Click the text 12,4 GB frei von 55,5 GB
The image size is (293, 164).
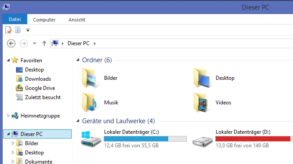131,145
